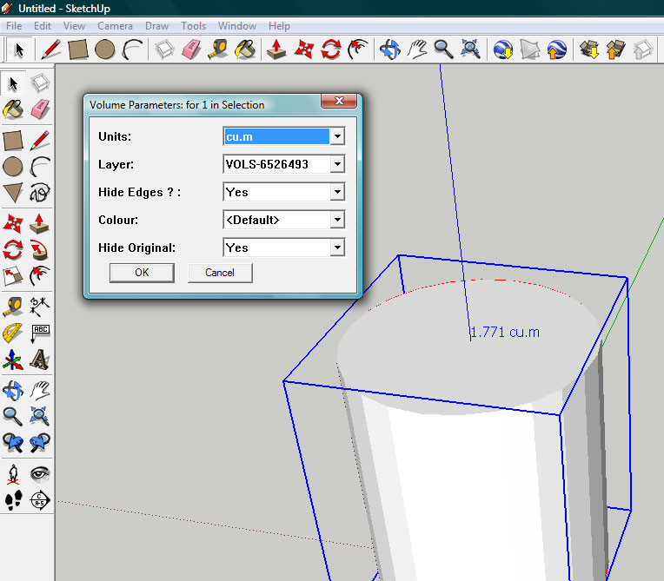The image size is (664, 581).
Task: Cancel the Volume Parameters dialog
Action: pyautogui.click(x=220, y=273)
